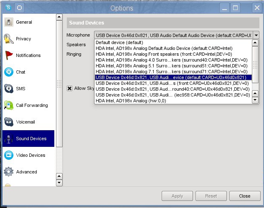Click dropdown list scrollbar bottom down arrow
Viewport: 264px width, 208px height.
(255, 100)
